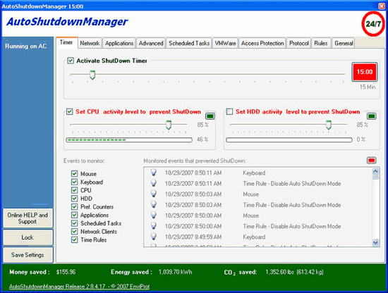The image size is (388, 293).
Task: Click Online HELP and Support button
Action: click(x=28, y=218)
